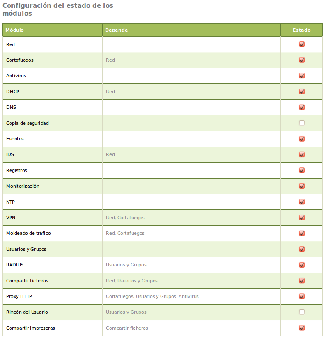
Task: Disable the DNS module
Action: (302, 107)
